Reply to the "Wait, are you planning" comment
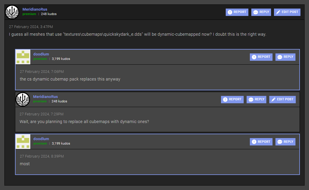 click(256, 99)
